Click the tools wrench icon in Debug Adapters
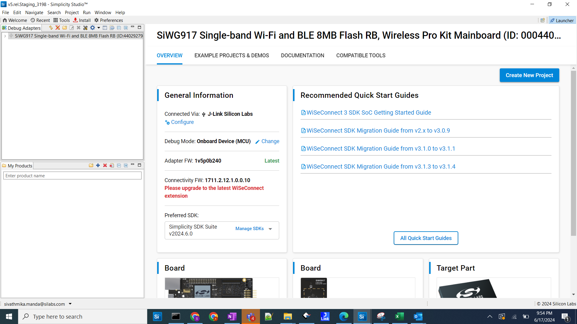The width and height of the screenshot is (577, 324). coord(85,28)
